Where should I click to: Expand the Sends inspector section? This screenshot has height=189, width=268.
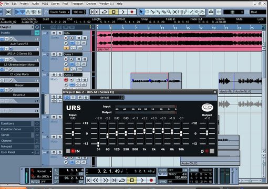tap(17, 135)
